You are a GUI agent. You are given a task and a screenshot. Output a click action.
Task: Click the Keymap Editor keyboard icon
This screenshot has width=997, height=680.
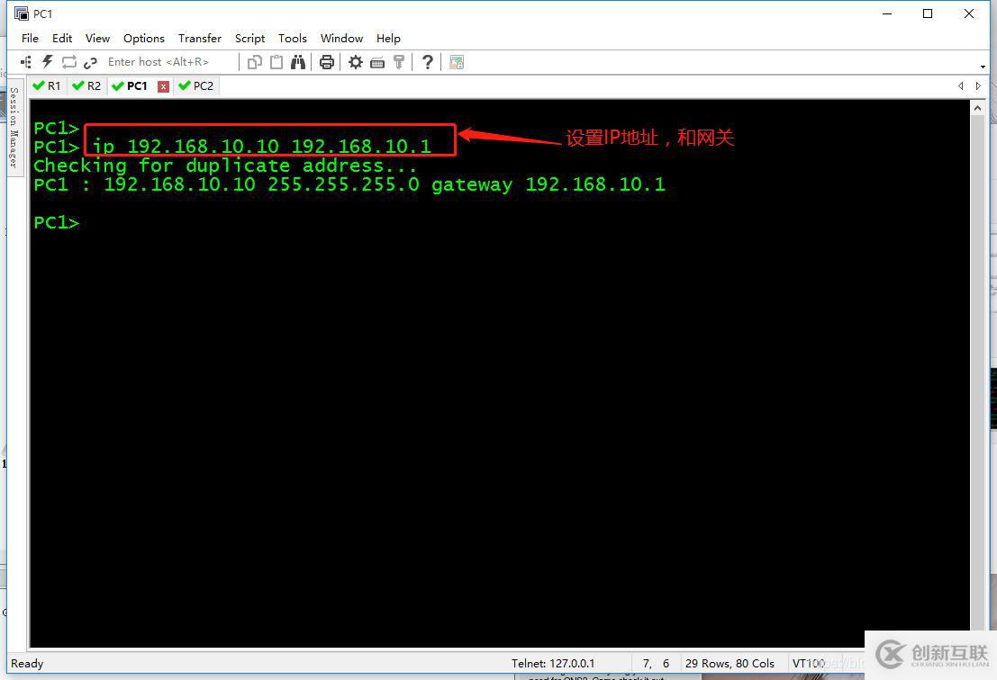pyautogui.click(x=377, y=62)
